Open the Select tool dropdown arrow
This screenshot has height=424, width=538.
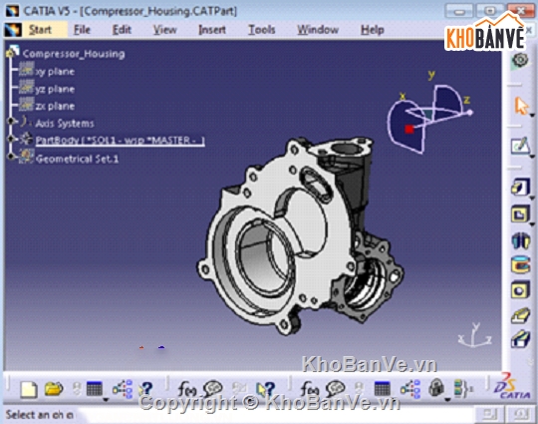click(x=532, y=116)
